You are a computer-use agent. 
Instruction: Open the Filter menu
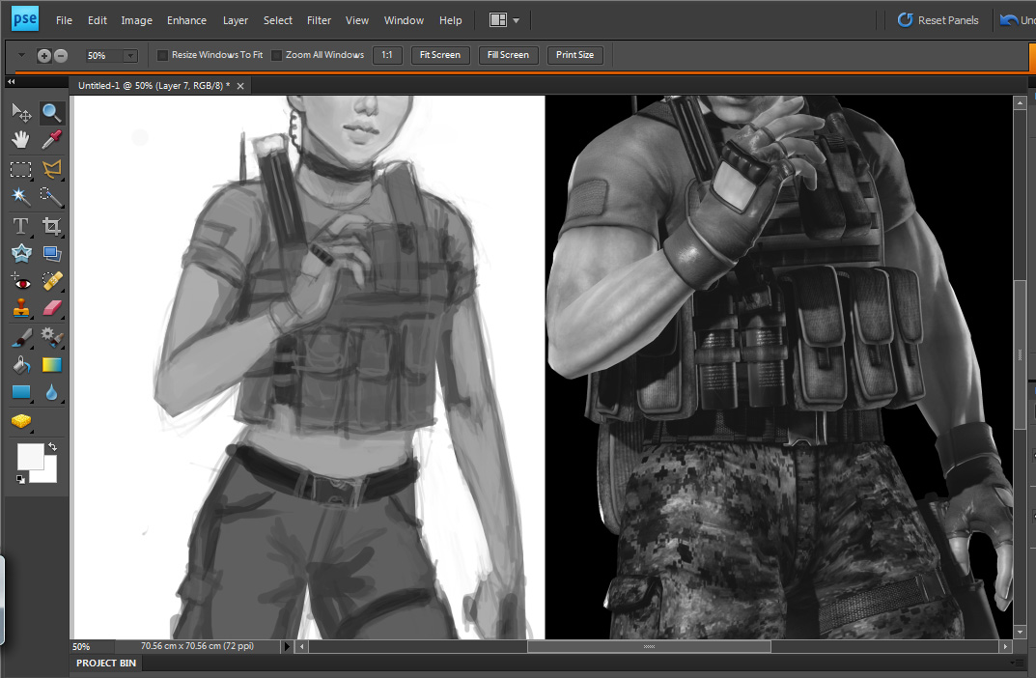point(319,20)
